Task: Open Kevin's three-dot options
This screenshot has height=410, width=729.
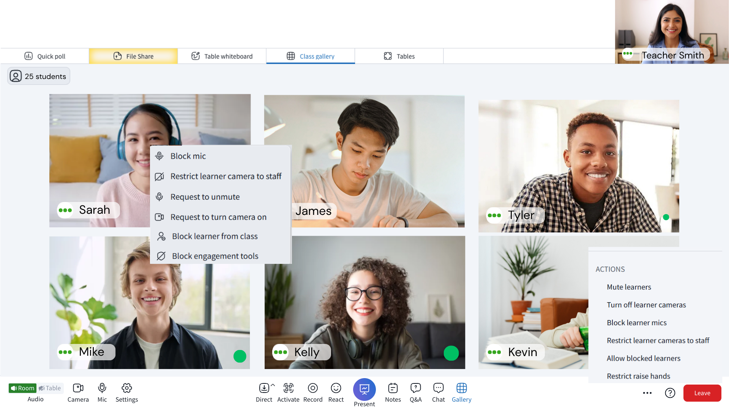Action: [494, 352]
